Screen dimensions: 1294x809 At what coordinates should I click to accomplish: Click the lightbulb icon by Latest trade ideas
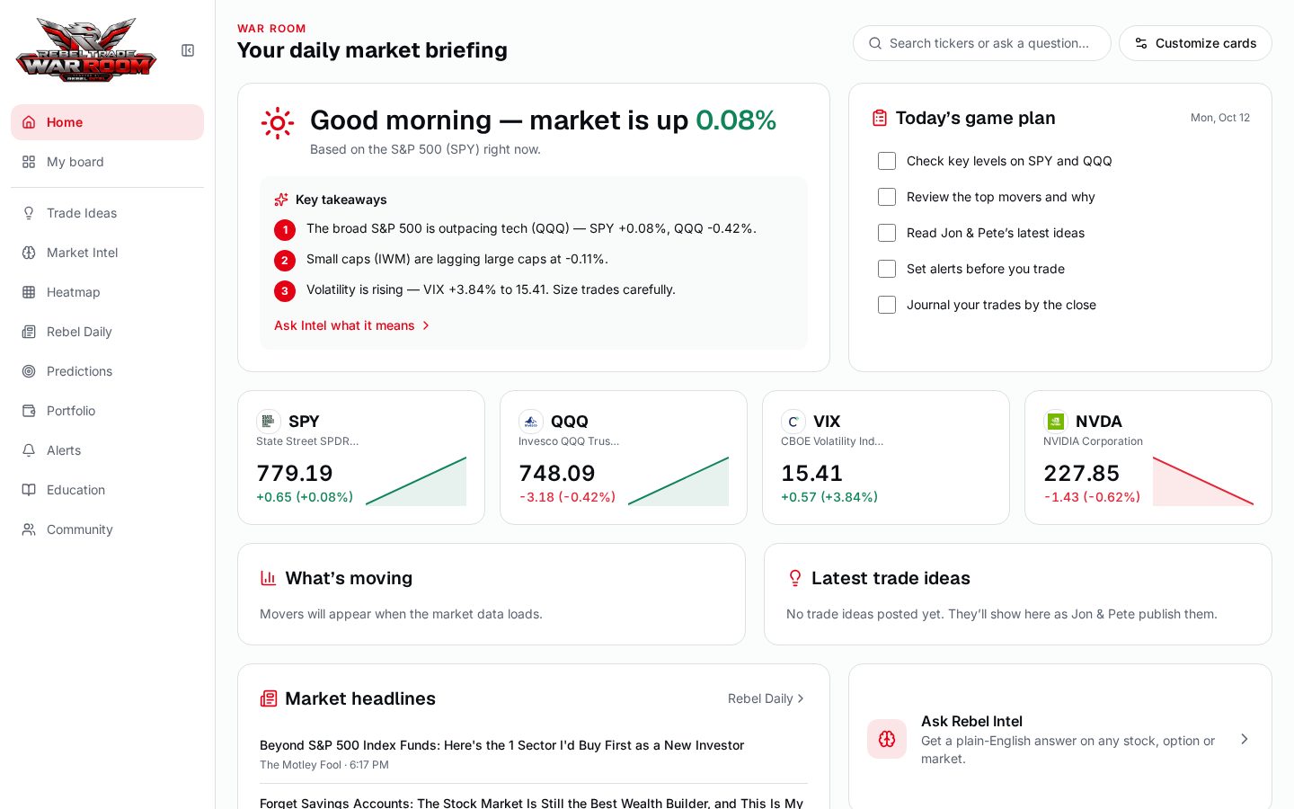[x=794, y=578]
